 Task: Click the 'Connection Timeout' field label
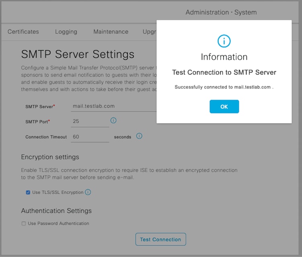[x=46, y=137]
